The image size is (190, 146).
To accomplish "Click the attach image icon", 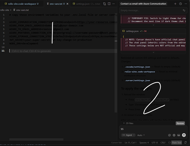I will pyautogui.click(x=179, y=135).
